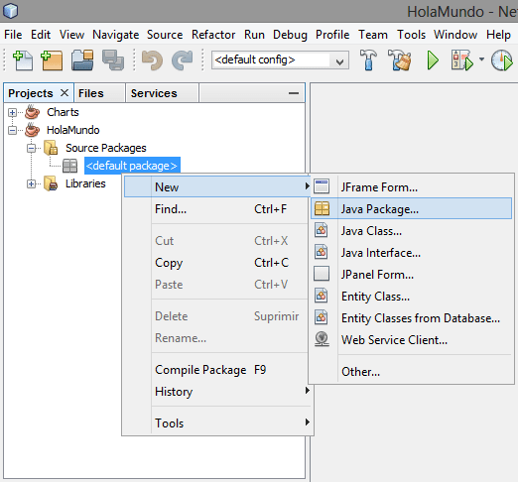Screen dimensions: 518x482
Task: Choose Compile Package in context menu
Action: point(216,370)
